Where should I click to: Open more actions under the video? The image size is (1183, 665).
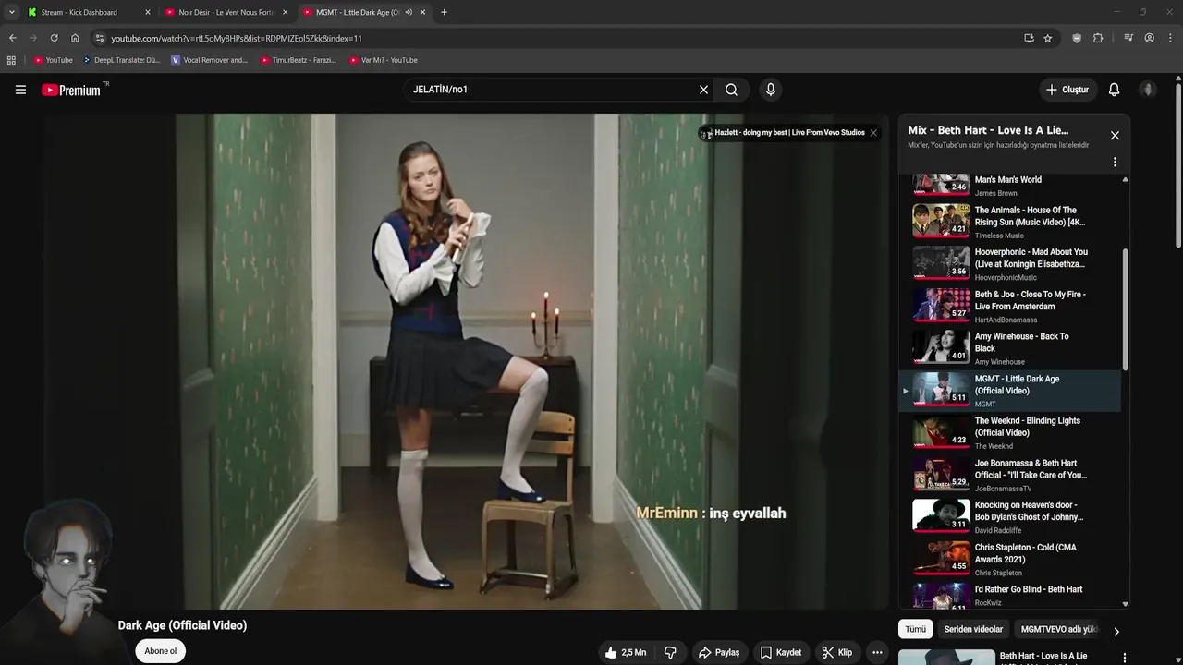[877, 652]
